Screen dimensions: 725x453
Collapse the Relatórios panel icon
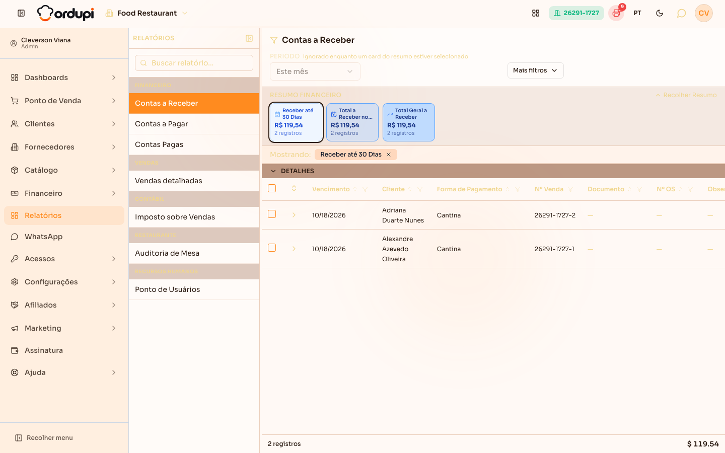(249, 38)
